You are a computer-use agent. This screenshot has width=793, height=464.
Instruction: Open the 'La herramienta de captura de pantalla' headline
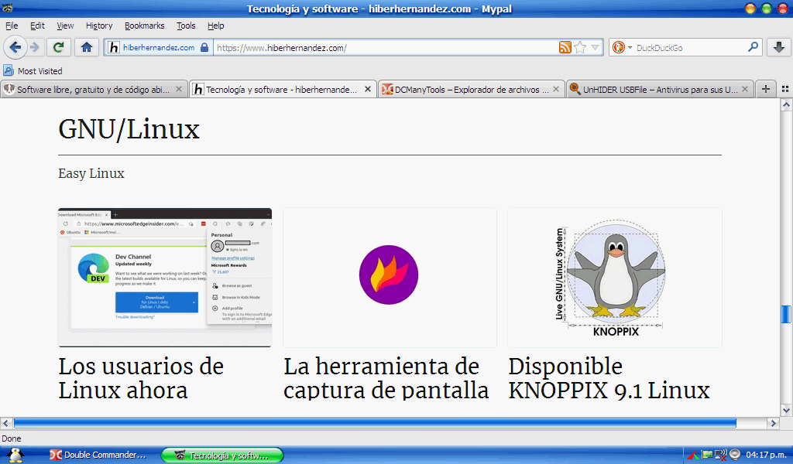coord(386,379)
